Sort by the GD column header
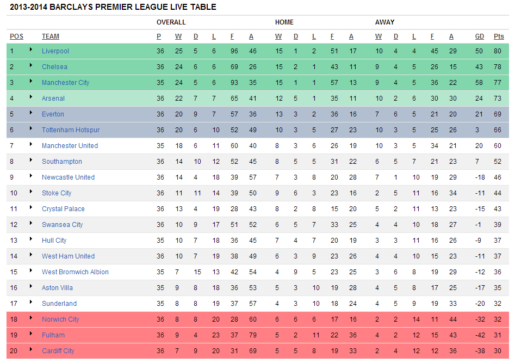The image size is (515, 363). (479, 36)
